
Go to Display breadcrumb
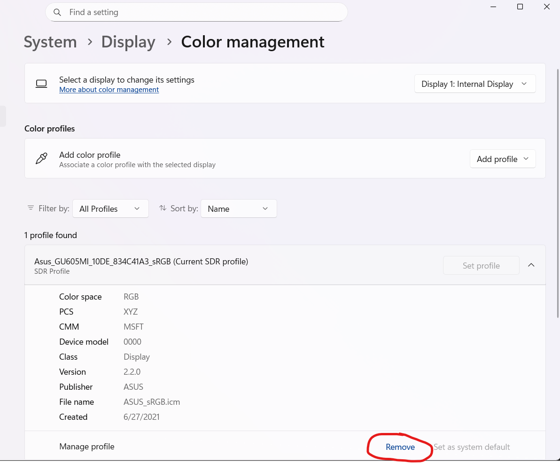tap(128, 42)
